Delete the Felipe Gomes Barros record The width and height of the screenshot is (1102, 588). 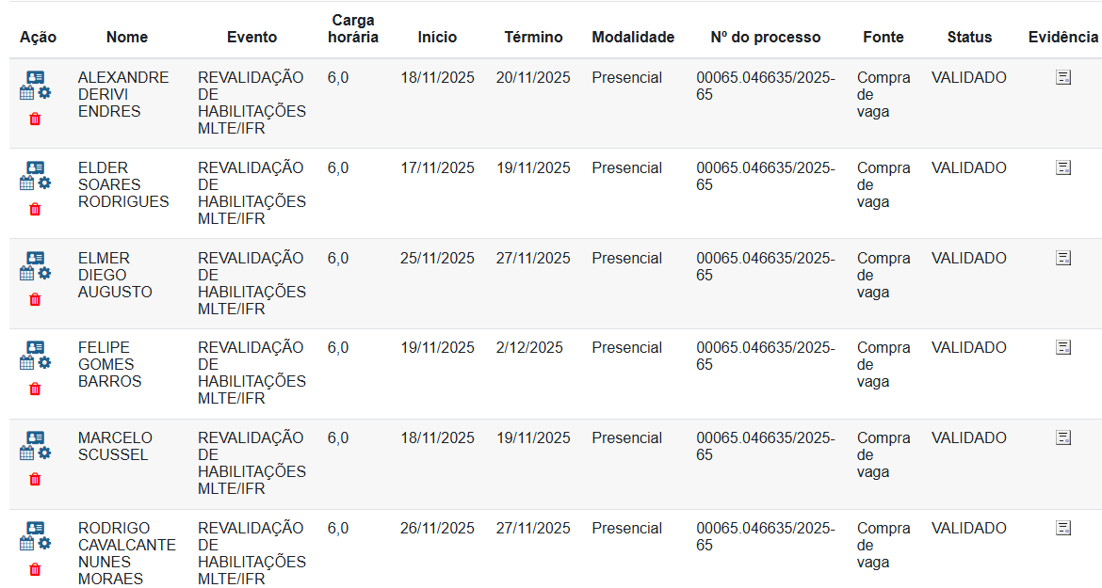(x=35, y=389)
